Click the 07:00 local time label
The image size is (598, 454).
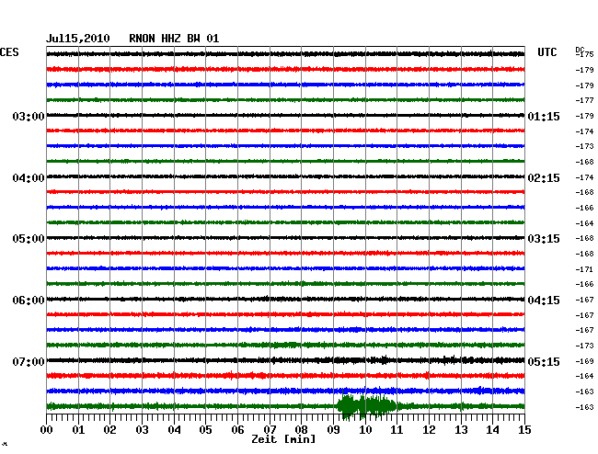29,361
